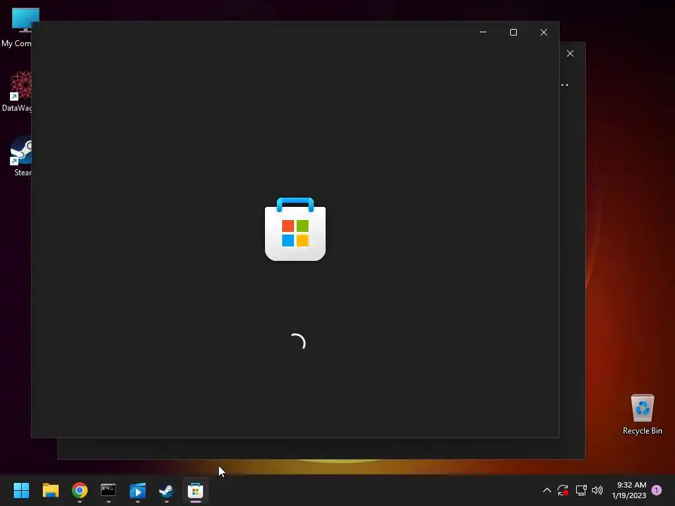
Task: Open File Explorer from the taskbar
Action: point(50,490)
